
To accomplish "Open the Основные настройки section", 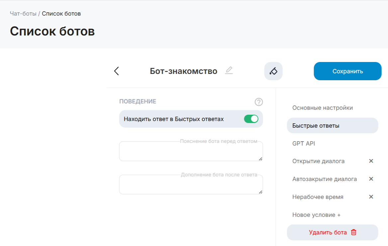I will pyautogui.click(x=322, y=108).
